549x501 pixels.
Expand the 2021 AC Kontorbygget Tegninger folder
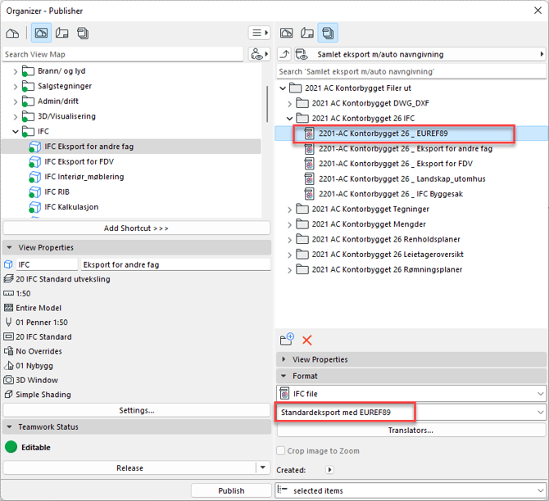pos(289,210)
